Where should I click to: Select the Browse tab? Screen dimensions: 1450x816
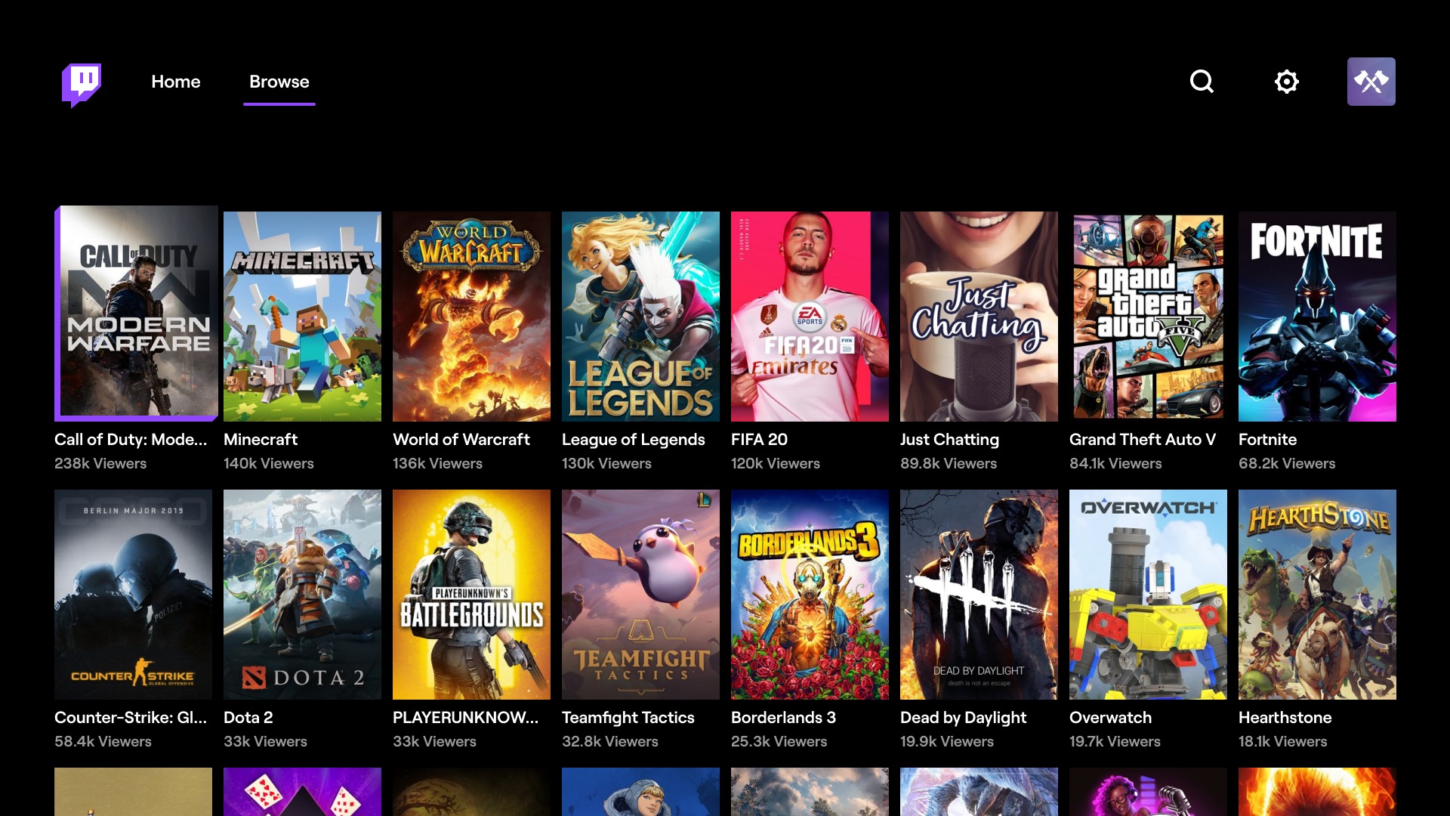point(279,82)
